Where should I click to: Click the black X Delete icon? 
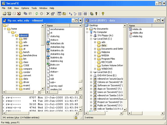[x=48, y=14]
